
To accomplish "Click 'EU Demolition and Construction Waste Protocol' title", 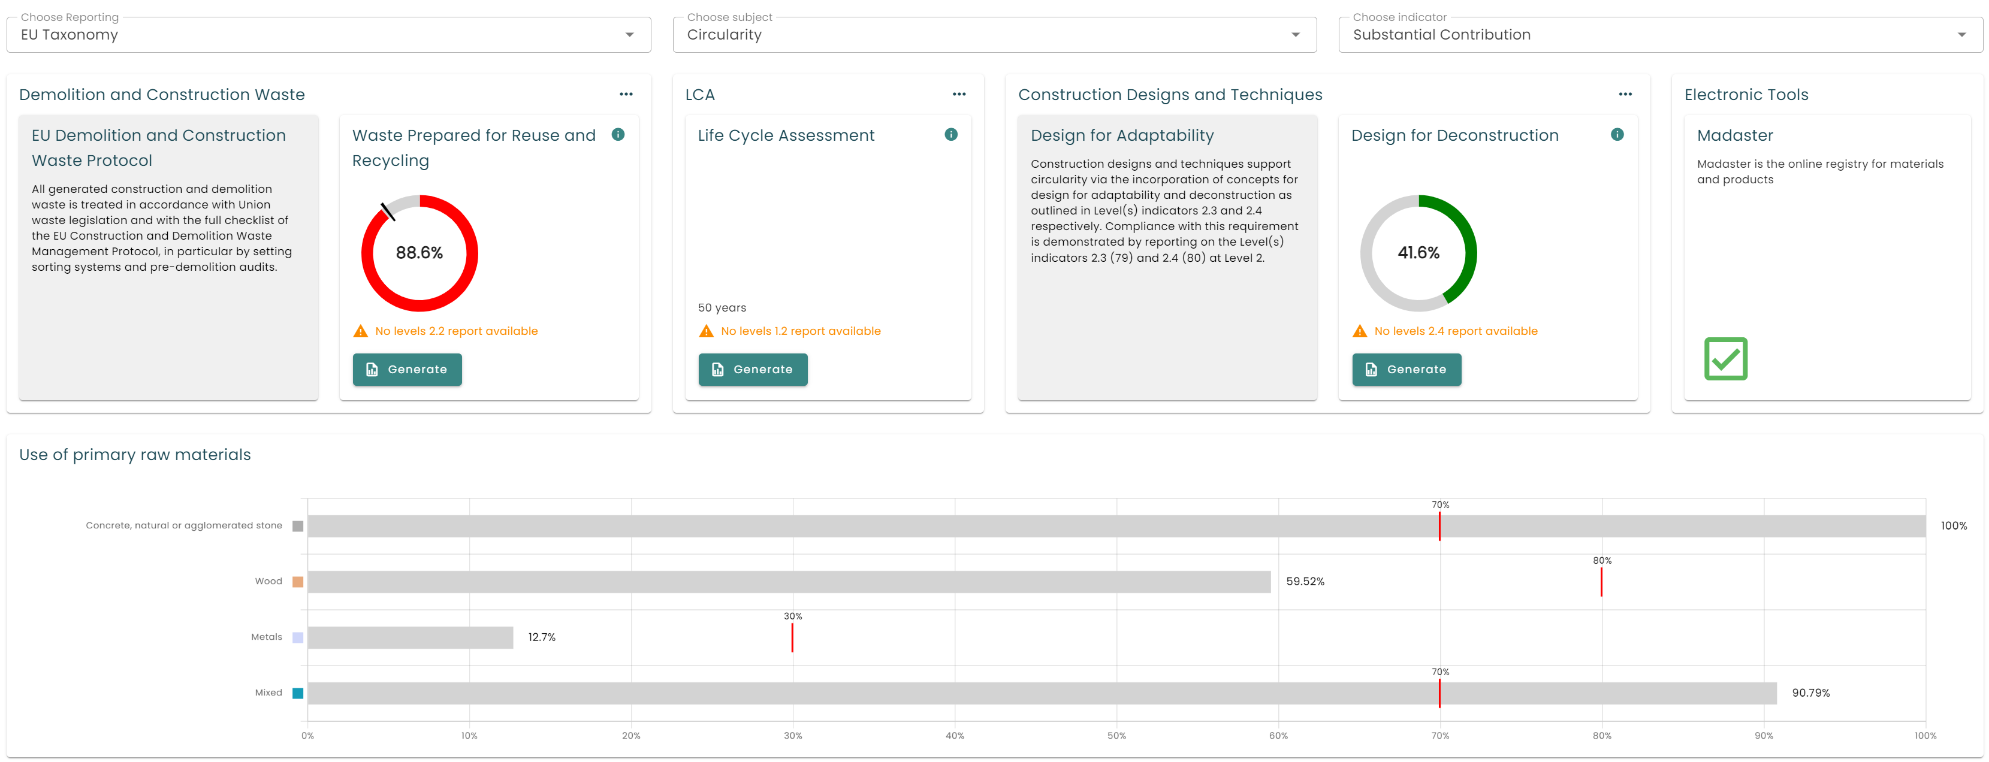I will point(158,148).
